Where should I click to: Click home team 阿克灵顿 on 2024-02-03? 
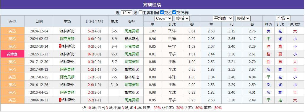(x=67, y=39)
